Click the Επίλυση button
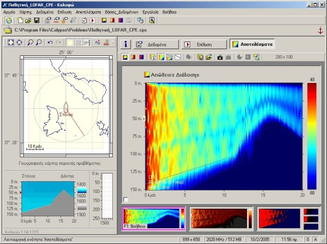This screenshot has width=327, height=244. tap(204, 45)
